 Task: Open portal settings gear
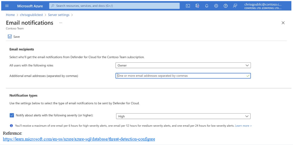coord(216,6)
